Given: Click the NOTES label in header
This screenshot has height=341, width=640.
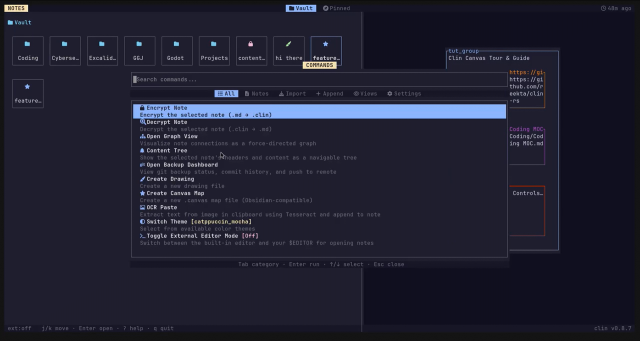Looking at the screenshot, I should click(16, 8).
